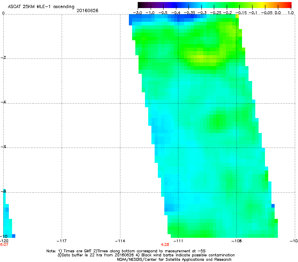Click the red time stamp 4:28

(165, 245)
